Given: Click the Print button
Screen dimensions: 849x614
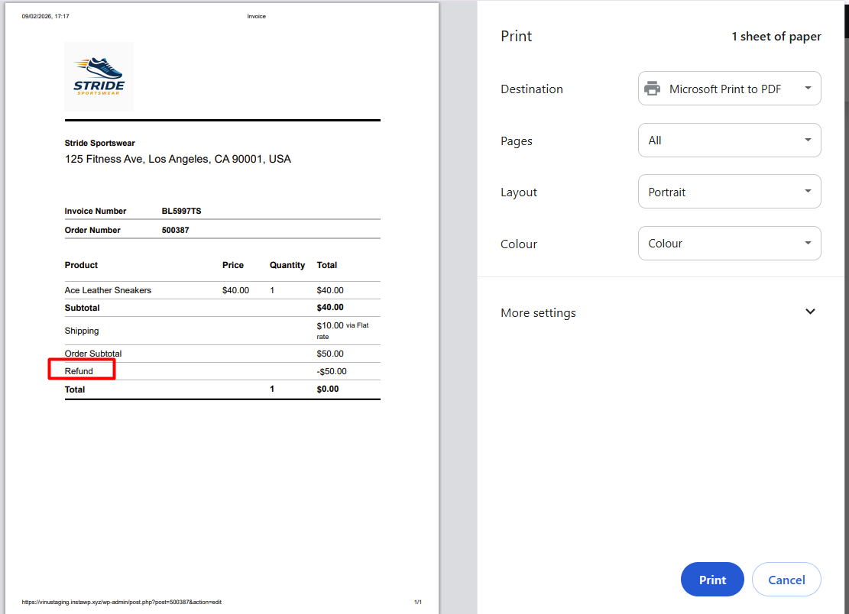Looking at the screenshot, I should pyautogui.click(x=711, y=579).
